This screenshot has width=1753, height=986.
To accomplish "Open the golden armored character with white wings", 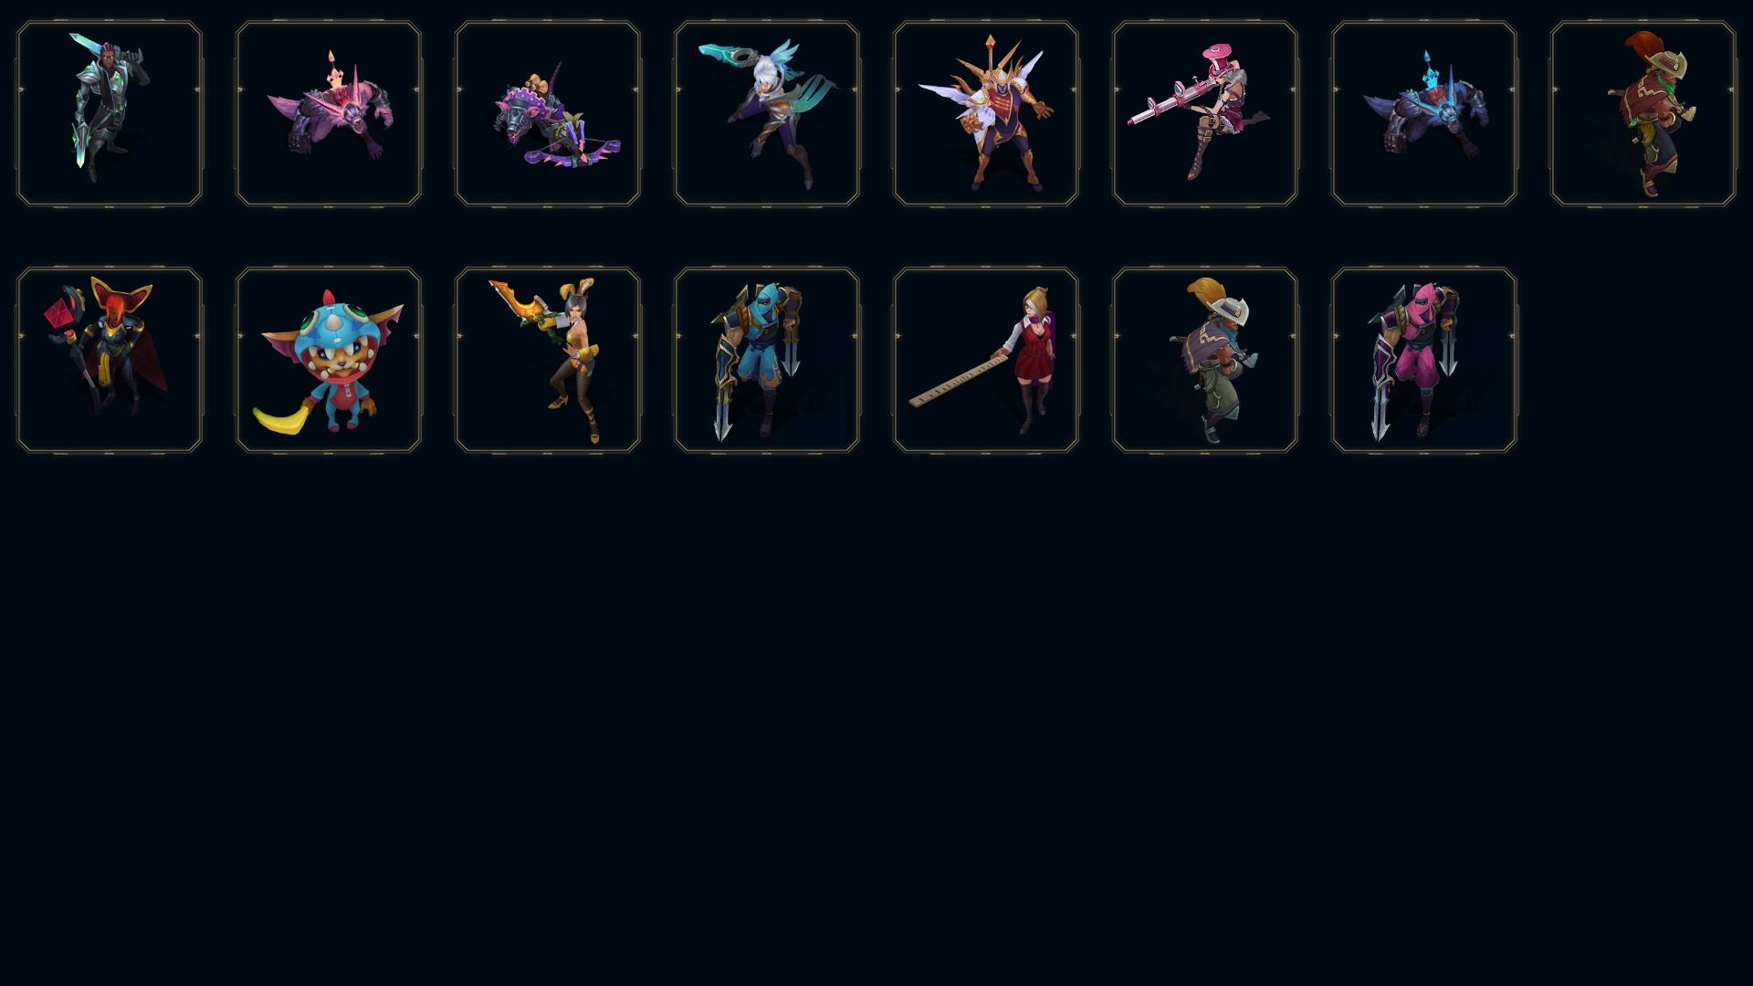I will point(986,114).
